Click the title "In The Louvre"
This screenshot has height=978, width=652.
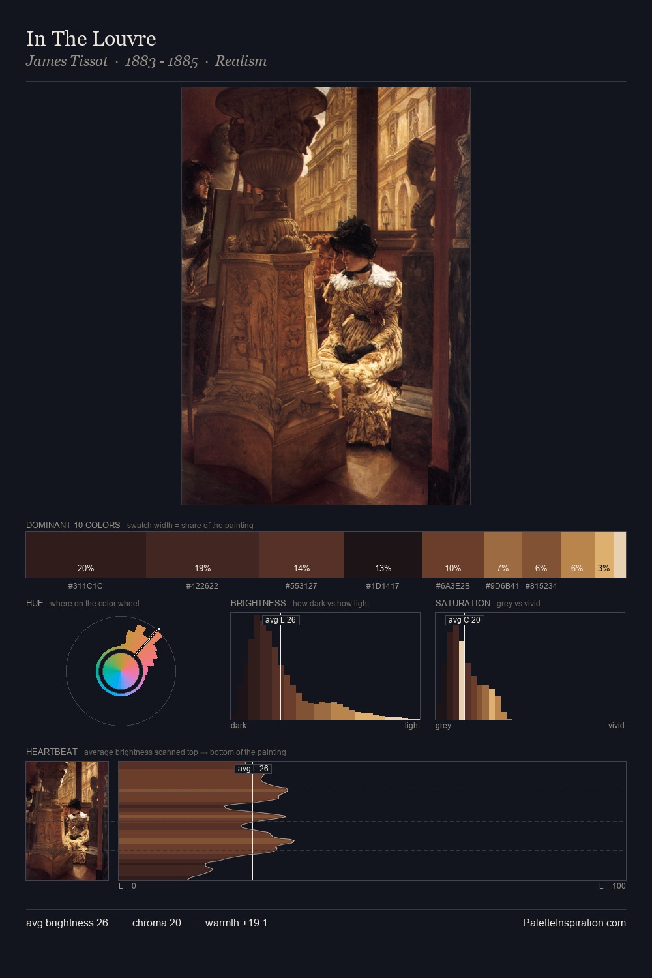coord(91,38)
